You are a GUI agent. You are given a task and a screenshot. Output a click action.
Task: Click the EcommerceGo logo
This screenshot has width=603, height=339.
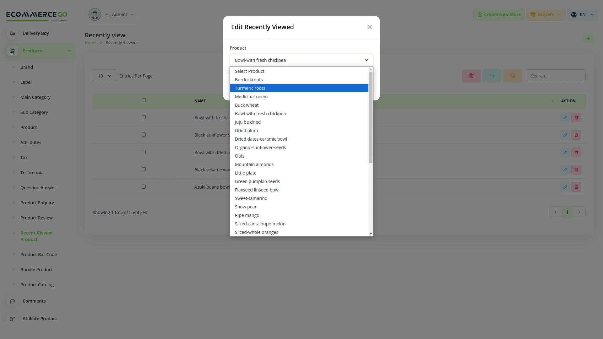pyautogui.click(x=36, y=15)
